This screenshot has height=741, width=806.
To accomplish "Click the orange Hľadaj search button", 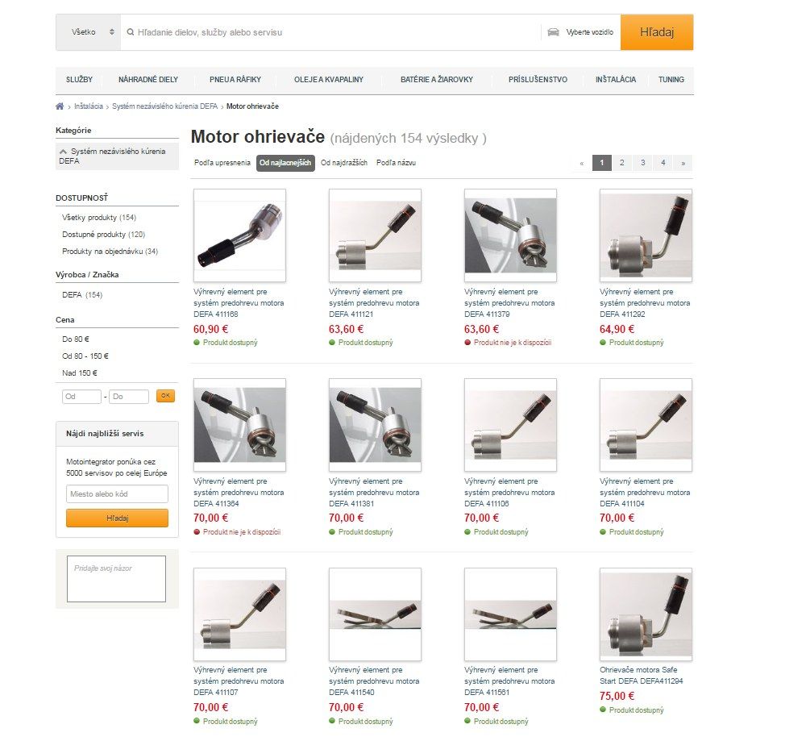I will [657, 32].
